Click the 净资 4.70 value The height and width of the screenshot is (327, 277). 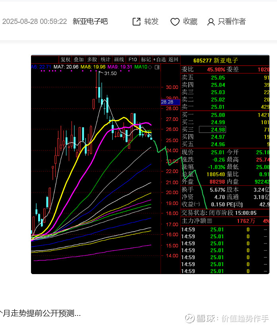(220, 197)
